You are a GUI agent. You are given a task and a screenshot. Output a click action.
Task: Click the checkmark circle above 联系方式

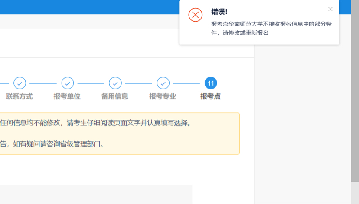(20, 83)
